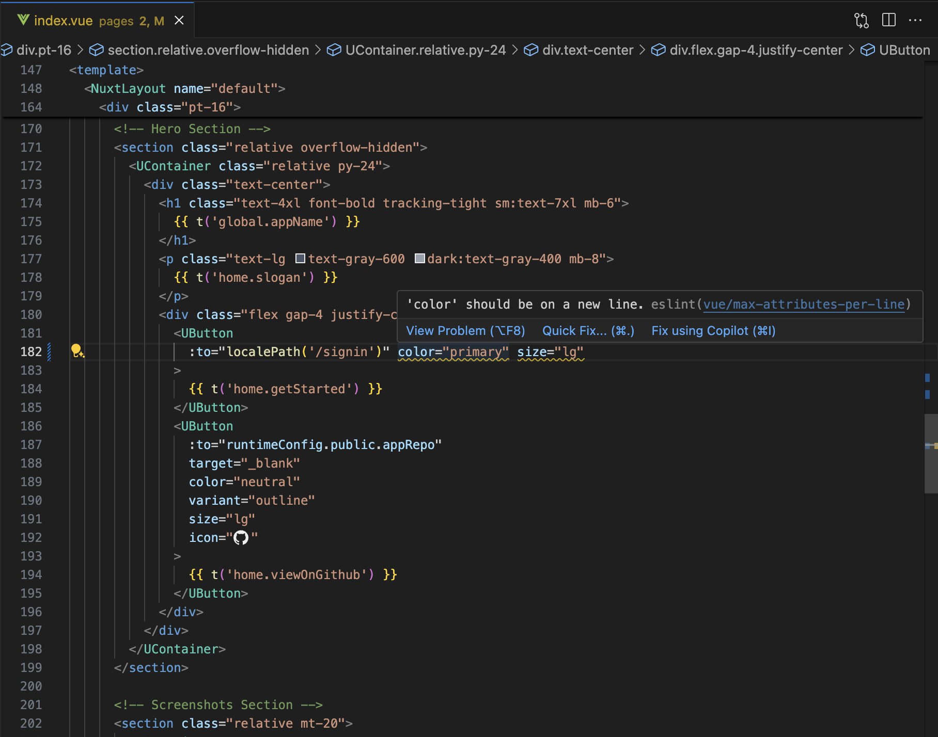Open div.flex.gap-4.justify-center breadcrumb
The width and height of the screenshot is (938, 737).
coord(756,50)
